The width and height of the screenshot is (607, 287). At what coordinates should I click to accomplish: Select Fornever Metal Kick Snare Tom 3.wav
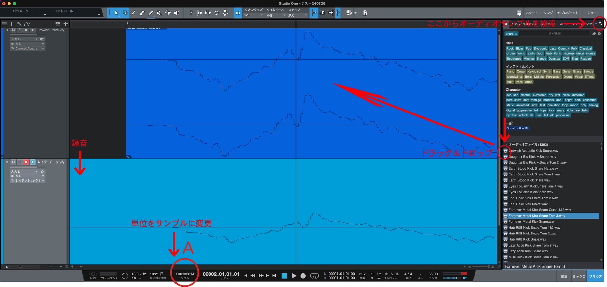551,216
